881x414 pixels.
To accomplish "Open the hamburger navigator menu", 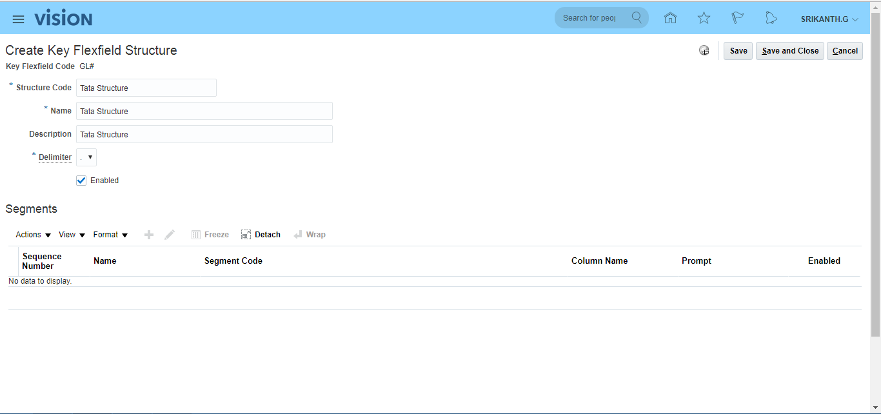I will [18, 19].
